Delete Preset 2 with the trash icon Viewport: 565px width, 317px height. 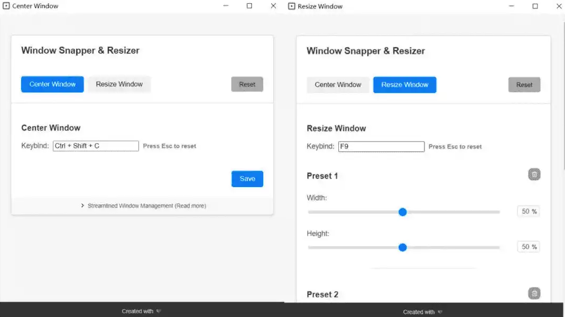coord(534,293)
